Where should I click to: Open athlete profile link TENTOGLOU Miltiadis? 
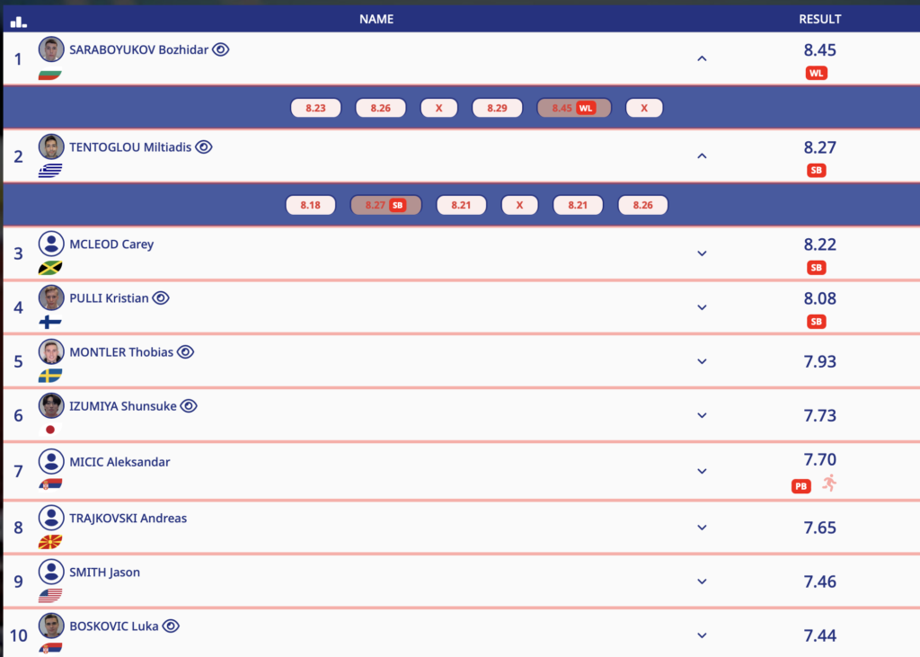coord(130,147)
